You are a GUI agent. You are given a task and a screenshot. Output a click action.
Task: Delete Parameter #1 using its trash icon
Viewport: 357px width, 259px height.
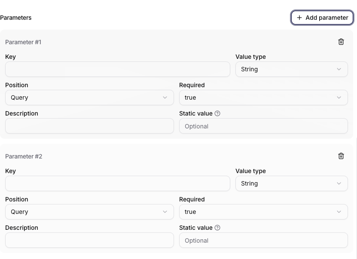tap(341, 42)
